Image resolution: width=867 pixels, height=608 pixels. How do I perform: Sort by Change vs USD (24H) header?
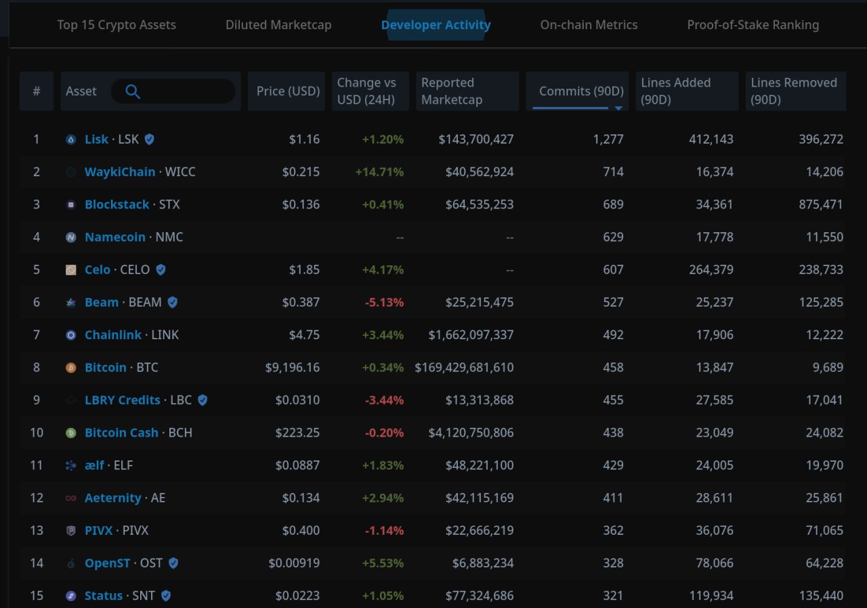coord(371,91)
